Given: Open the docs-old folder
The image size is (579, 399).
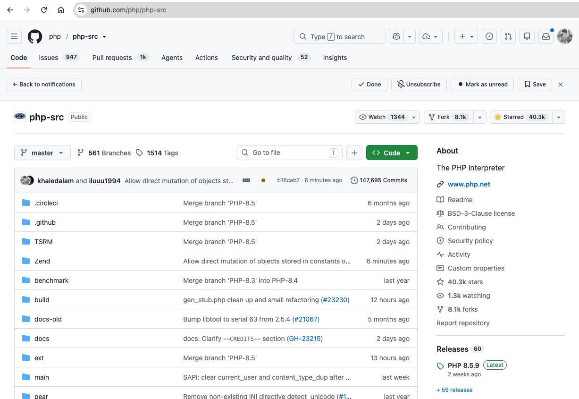Looking at the screenshot, I should click(48, 319).
